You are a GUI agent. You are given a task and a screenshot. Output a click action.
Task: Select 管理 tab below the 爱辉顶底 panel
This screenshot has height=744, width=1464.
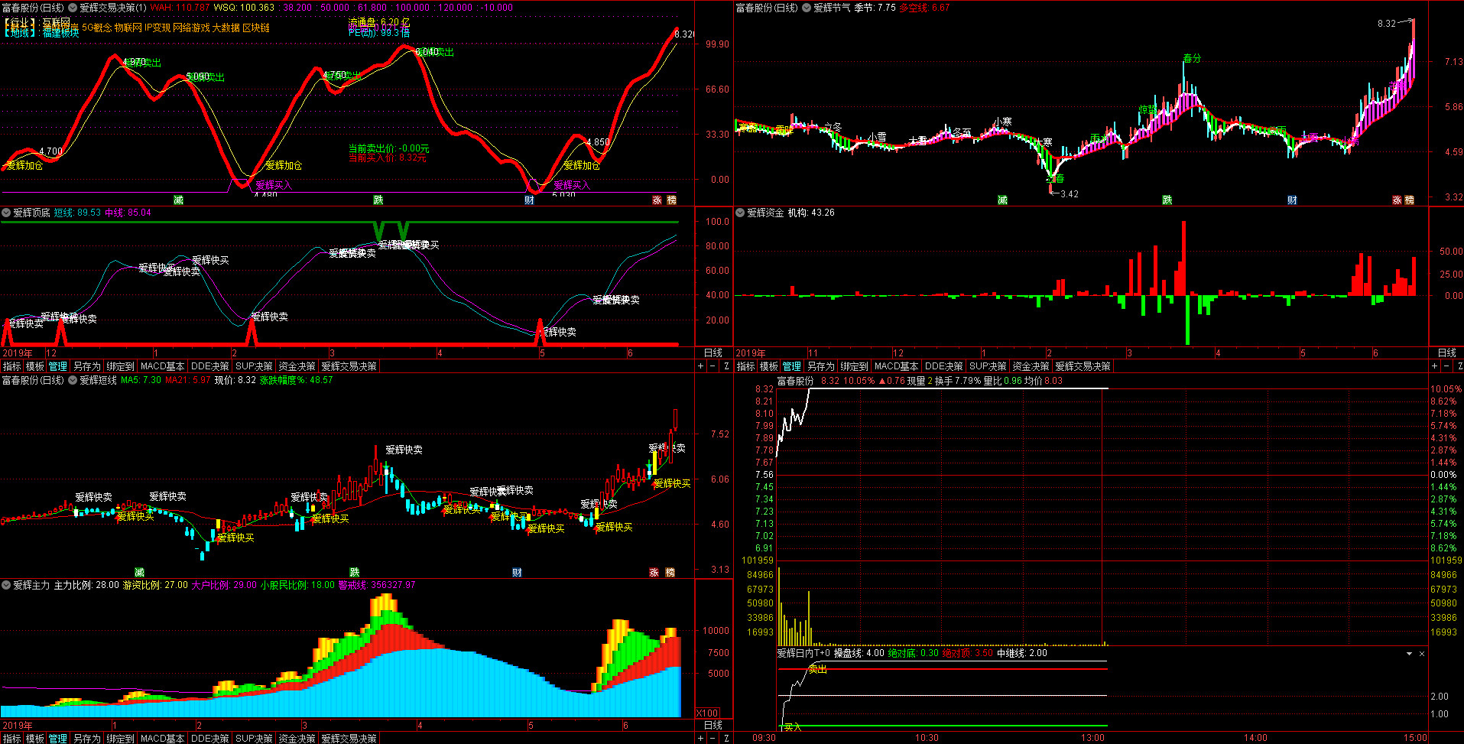click(x=58, y=366)
